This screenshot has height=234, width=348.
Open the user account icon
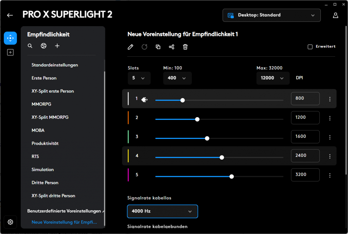pos(335,15)
